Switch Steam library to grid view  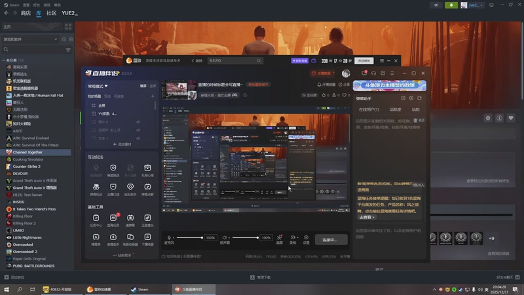pyautogui.click(x=68, y=26)
